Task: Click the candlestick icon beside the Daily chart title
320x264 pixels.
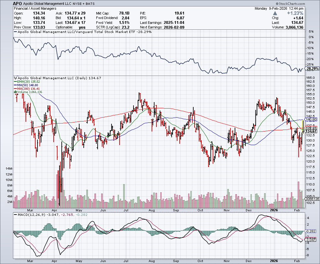Action: pos(15,78)
